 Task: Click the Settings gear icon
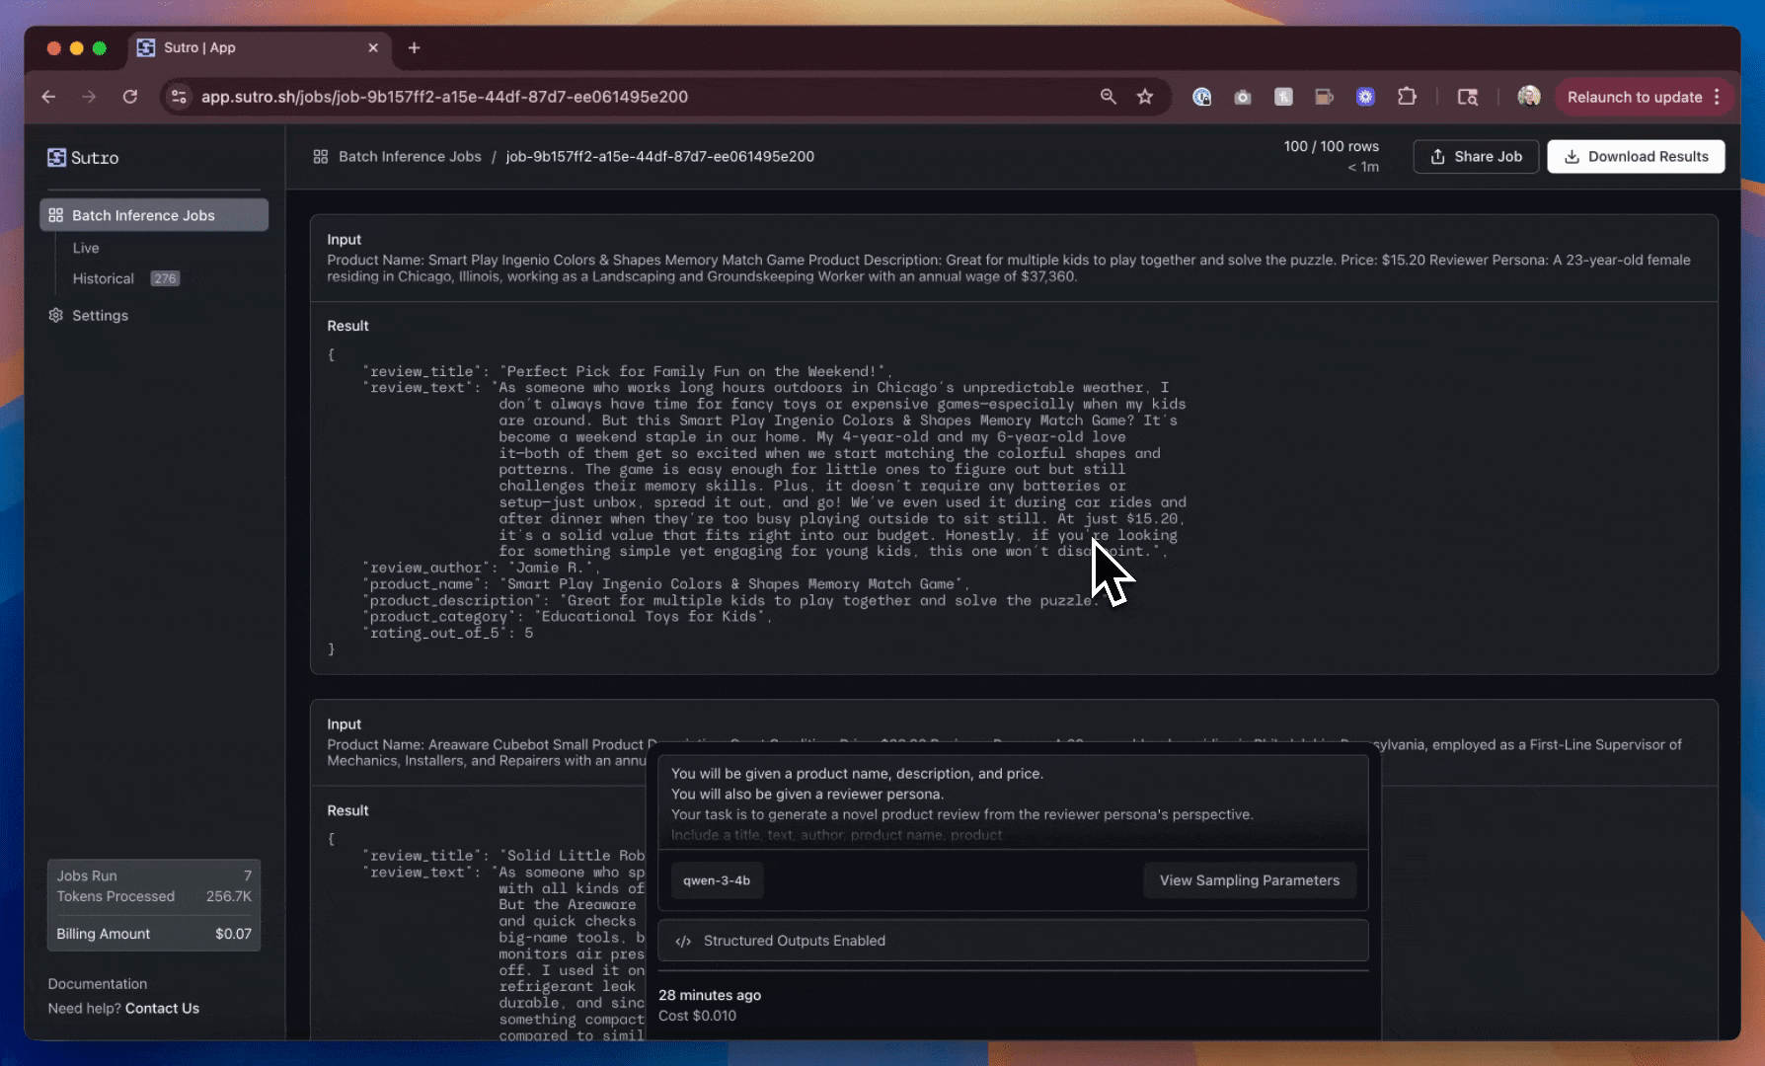pos(56,315)
